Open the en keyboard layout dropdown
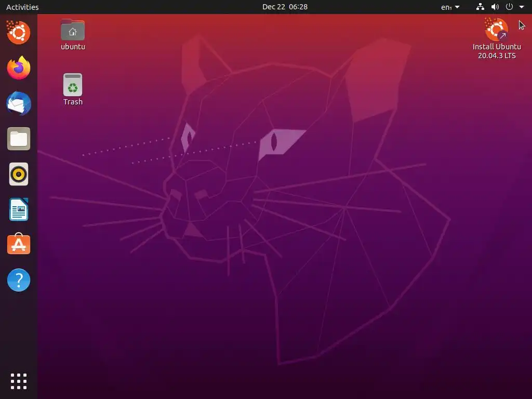 450,7
